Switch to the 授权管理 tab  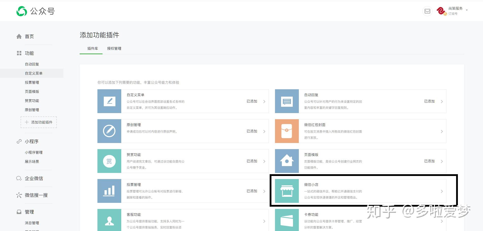pos(114,48)
